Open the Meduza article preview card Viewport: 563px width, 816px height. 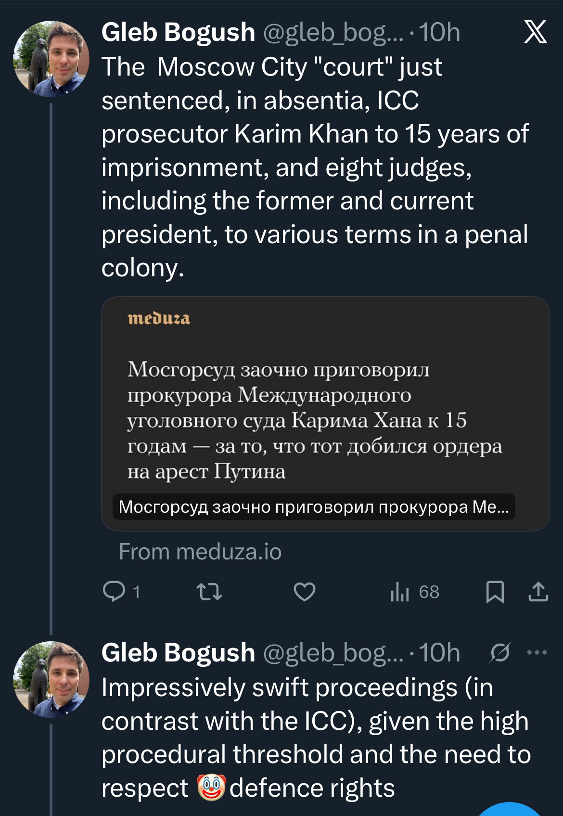pyautogui.click(x=325, y=414)
